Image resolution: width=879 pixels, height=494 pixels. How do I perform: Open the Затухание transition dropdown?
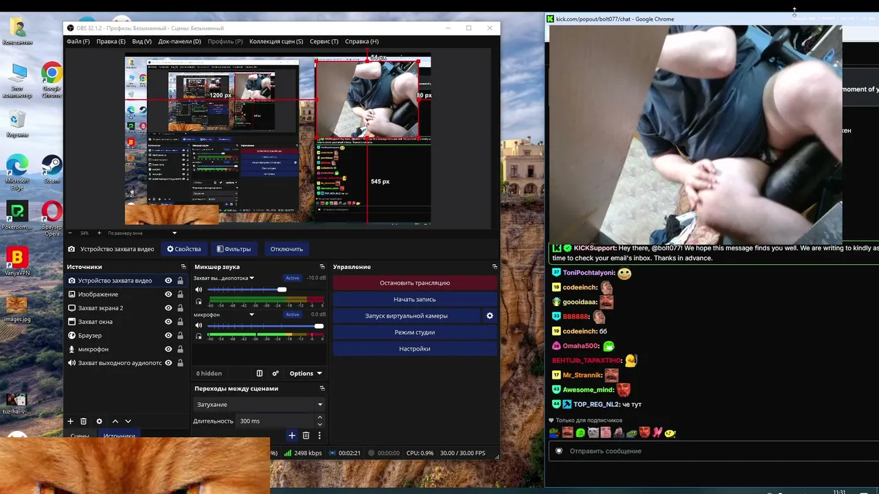point(258,405)
